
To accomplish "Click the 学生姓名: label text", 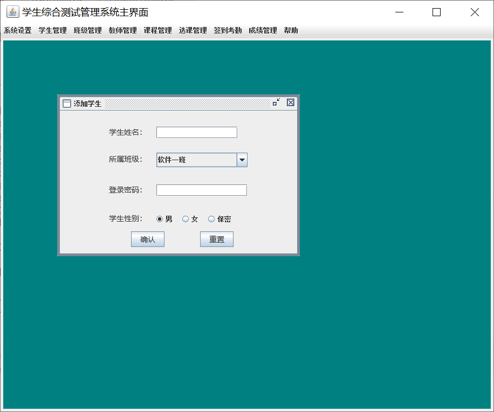I will tap(126, 132).
